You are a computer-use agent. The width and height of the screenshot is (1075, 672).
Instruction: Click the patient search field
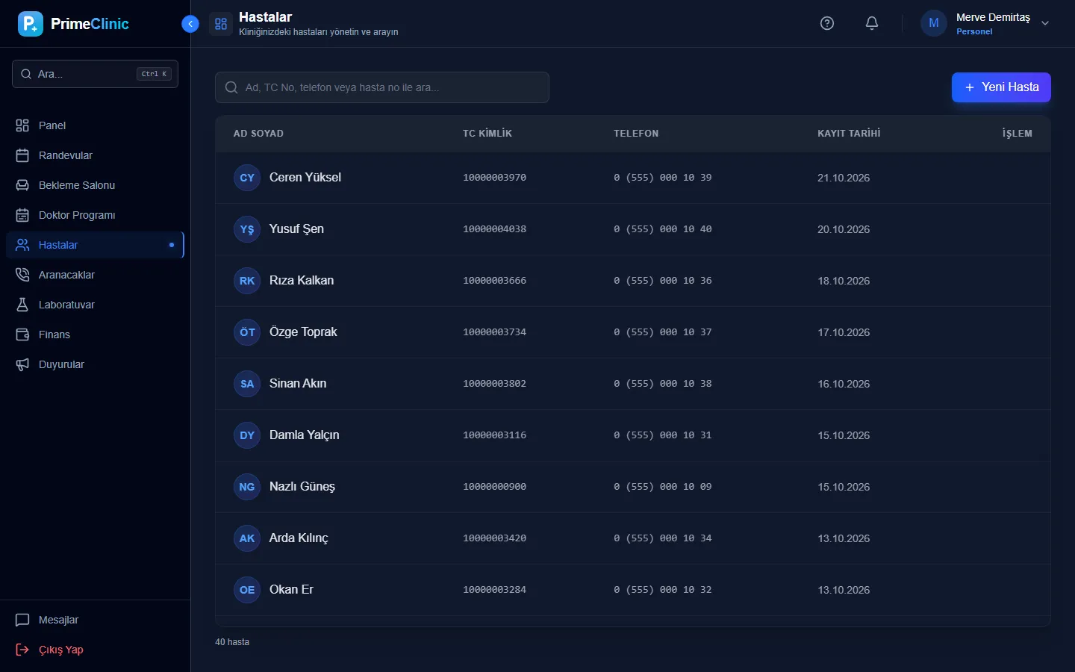coord(382,87)
